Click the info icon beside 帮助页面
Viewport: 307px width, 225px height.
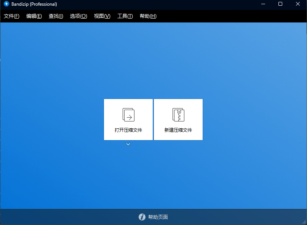pyautogui.click(x=142, y=217)
